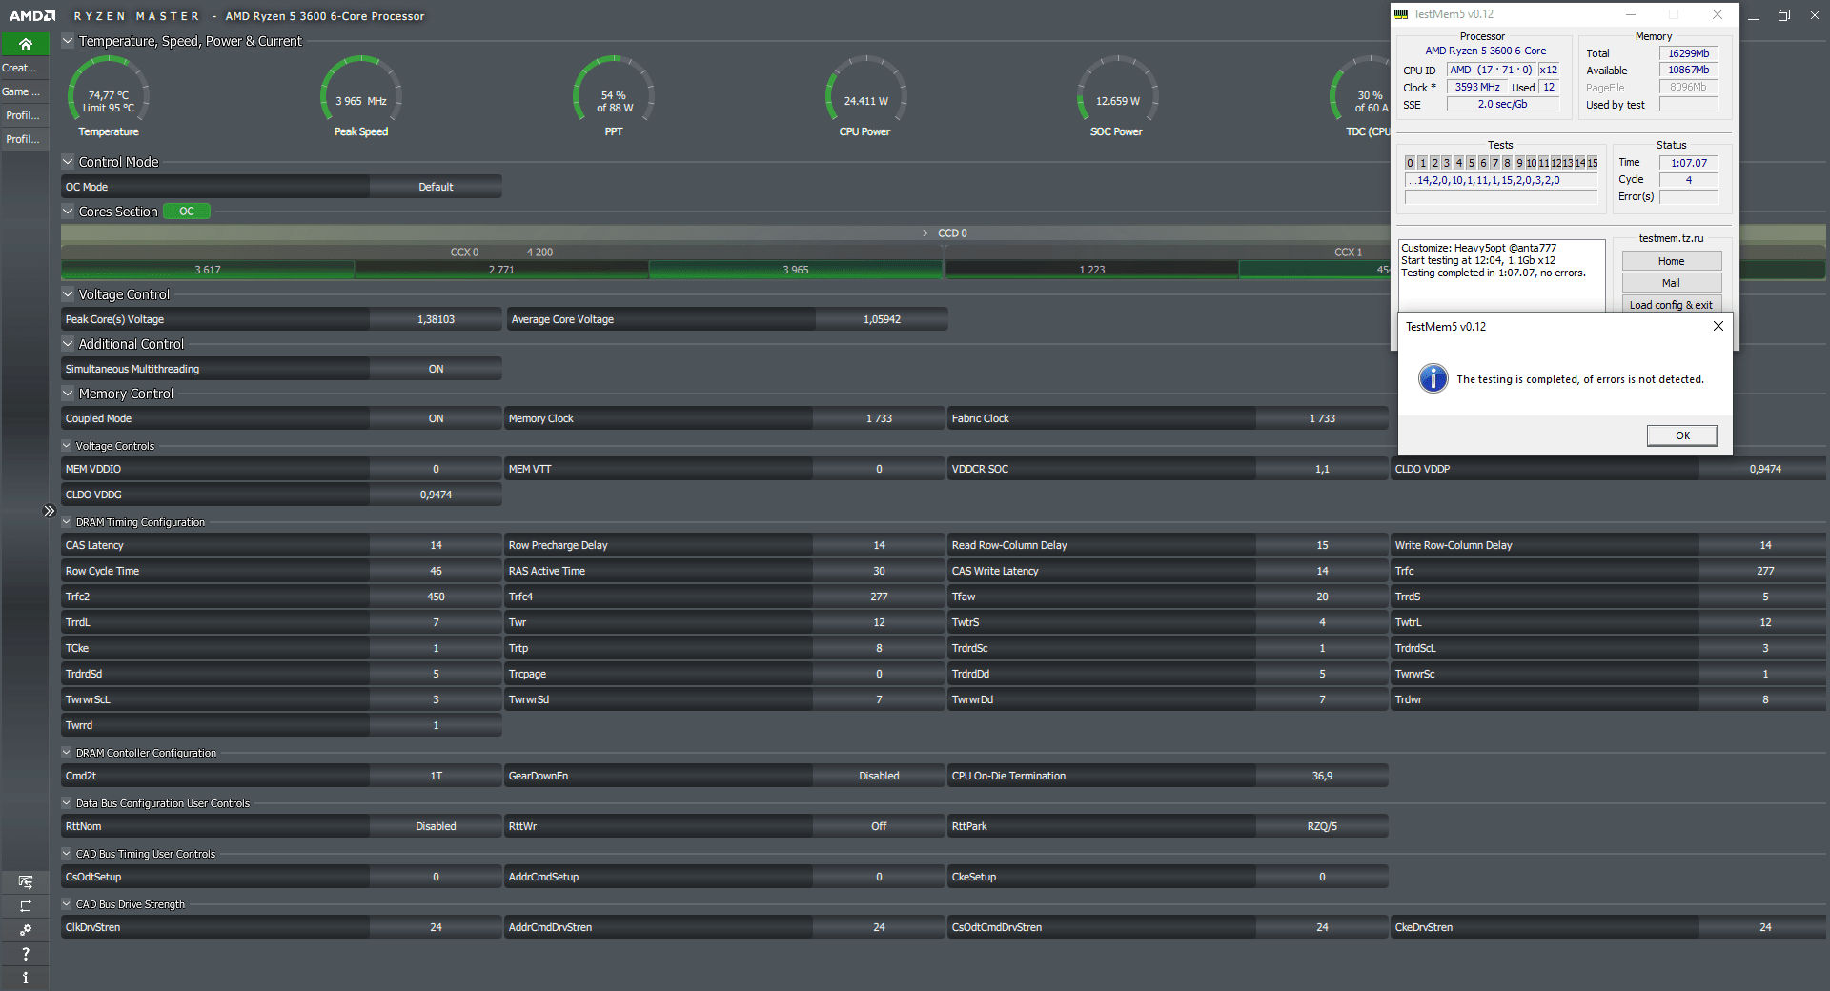Image resolution: width=1830 pixels, height=991 pixels.
Task: Click the VDDCR SOC value 1,1
Action: [1322, 469]
